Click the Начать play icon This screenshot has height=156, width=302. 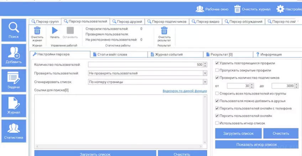tap(55, 31)
